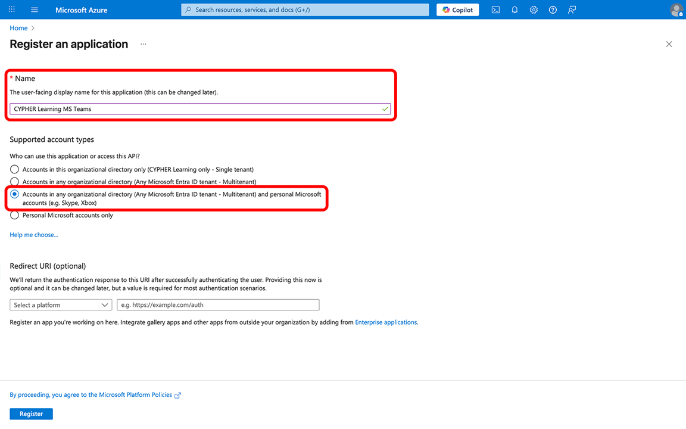Open the help question mark icon
Screen dimensions: 686x429
coord(553,10)
